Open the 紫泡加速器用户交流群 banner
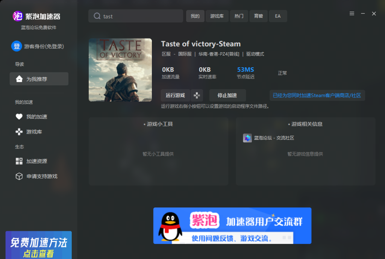The width and height of the screenshot is (385, 259). click(232, 226)
